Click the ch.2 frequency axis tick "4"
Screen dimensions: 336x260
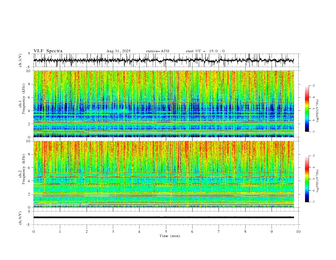pos(29,181)
